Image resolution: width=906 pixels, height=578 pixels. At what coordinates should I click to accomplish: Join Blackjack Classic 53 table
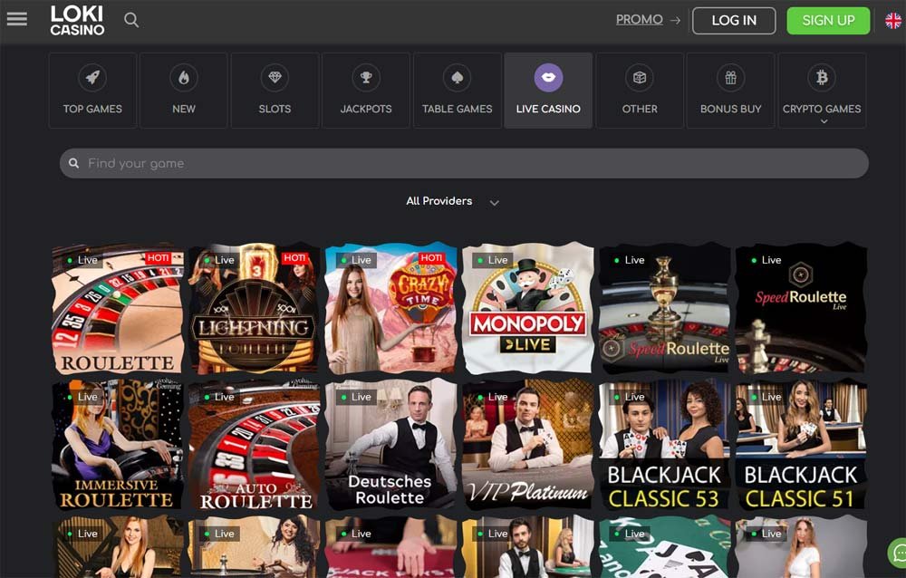click(664, 445)
